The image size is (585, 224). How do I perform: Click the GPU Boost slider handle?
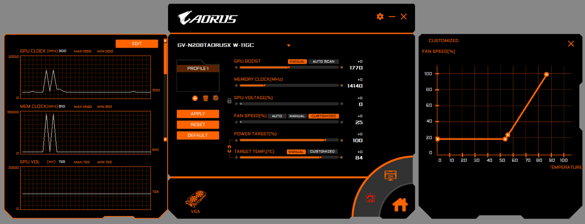(x=289, y=67)
